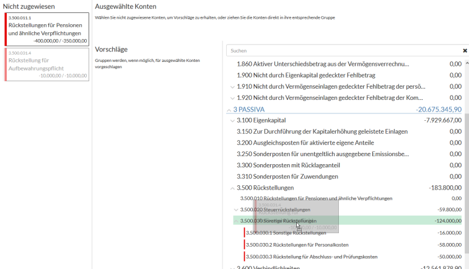Click the Ausgewählte Konten heading
This screenshot has height=269, width=469.
(126, 6)
